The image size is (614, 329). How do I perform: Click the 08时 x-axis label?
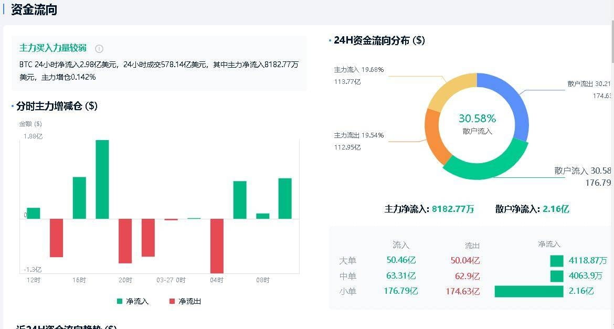pyautogui.click(x=263, y=280)
